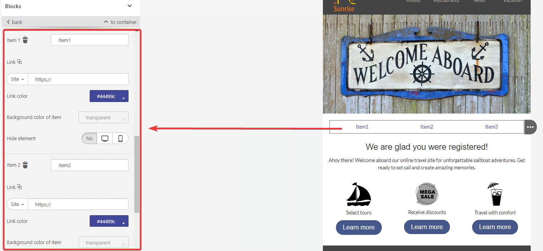Screen dimensions: 543x251
Task: Go back using the back link
Action: click(15, 22)
